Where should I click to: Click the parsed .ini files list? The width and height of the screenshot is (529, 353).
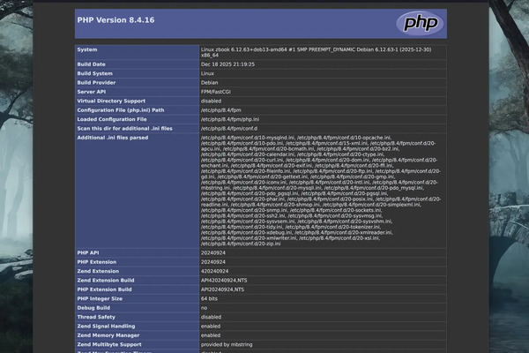[x=321, y=191]
